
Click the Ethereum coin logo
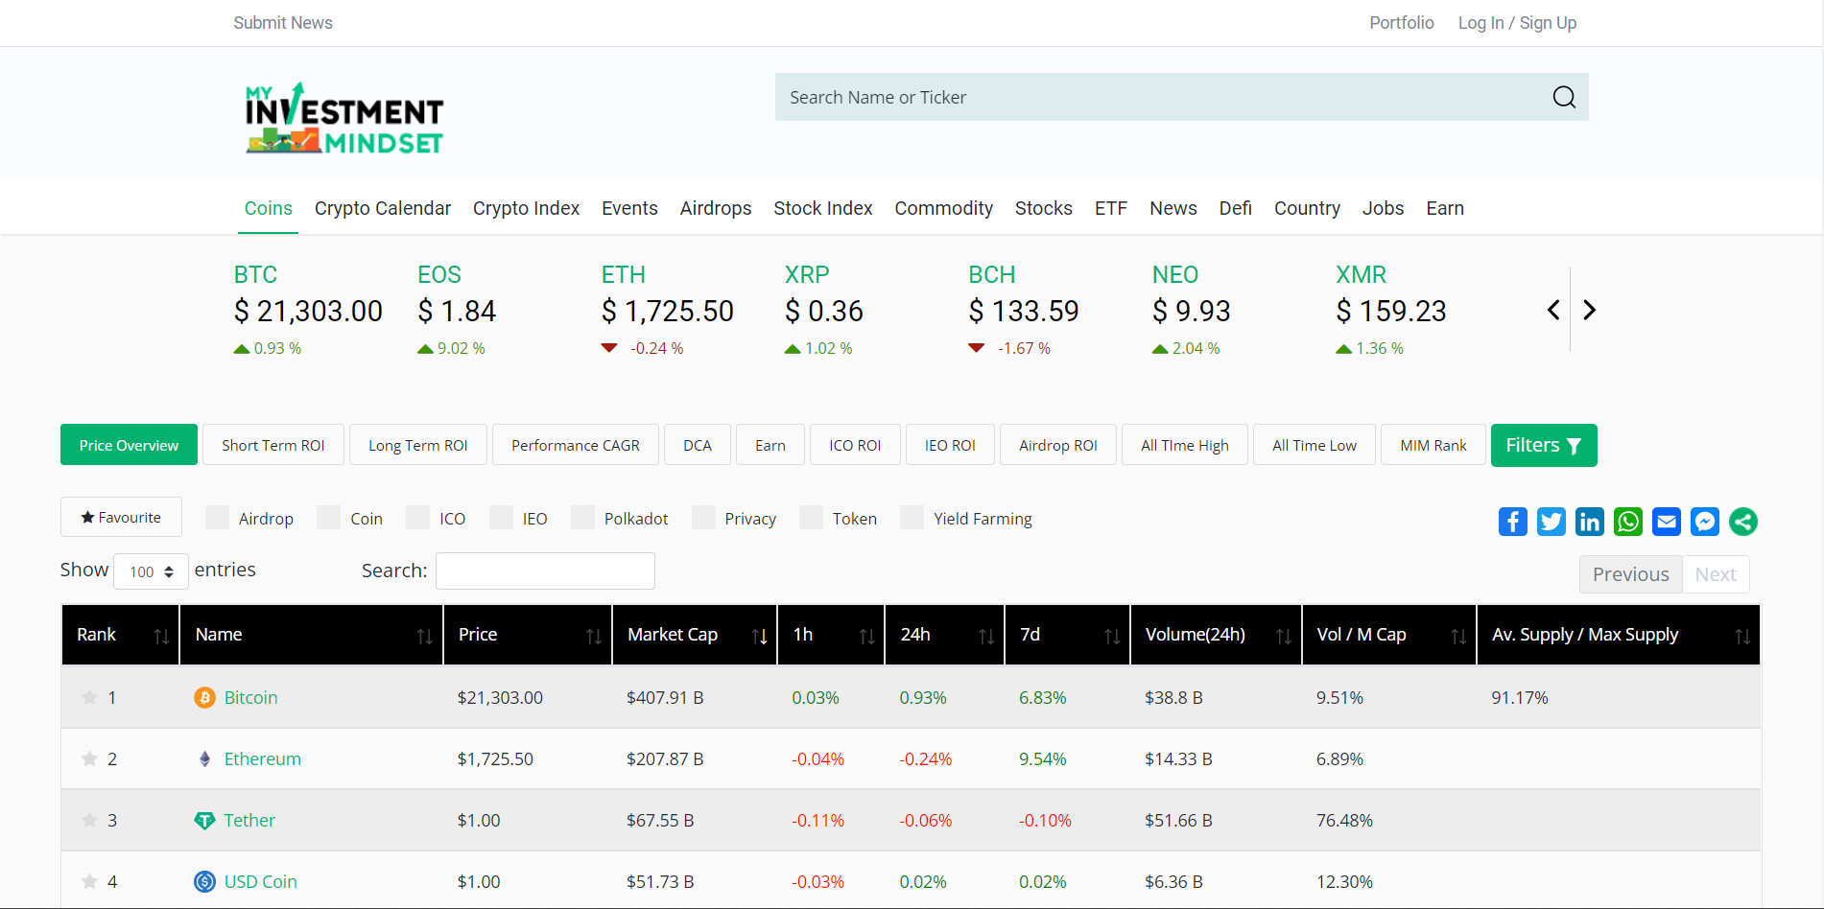(204, 758)
